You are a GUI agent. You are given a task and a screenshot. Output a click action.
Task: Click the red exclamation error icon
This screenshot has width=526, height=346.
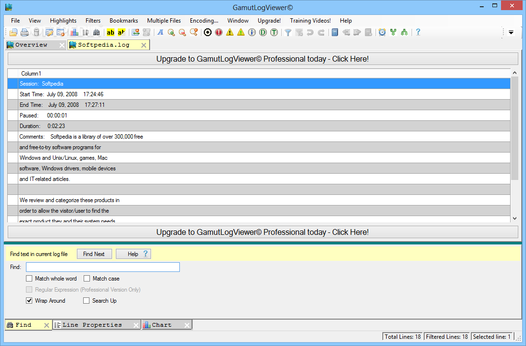pos(219,33)
